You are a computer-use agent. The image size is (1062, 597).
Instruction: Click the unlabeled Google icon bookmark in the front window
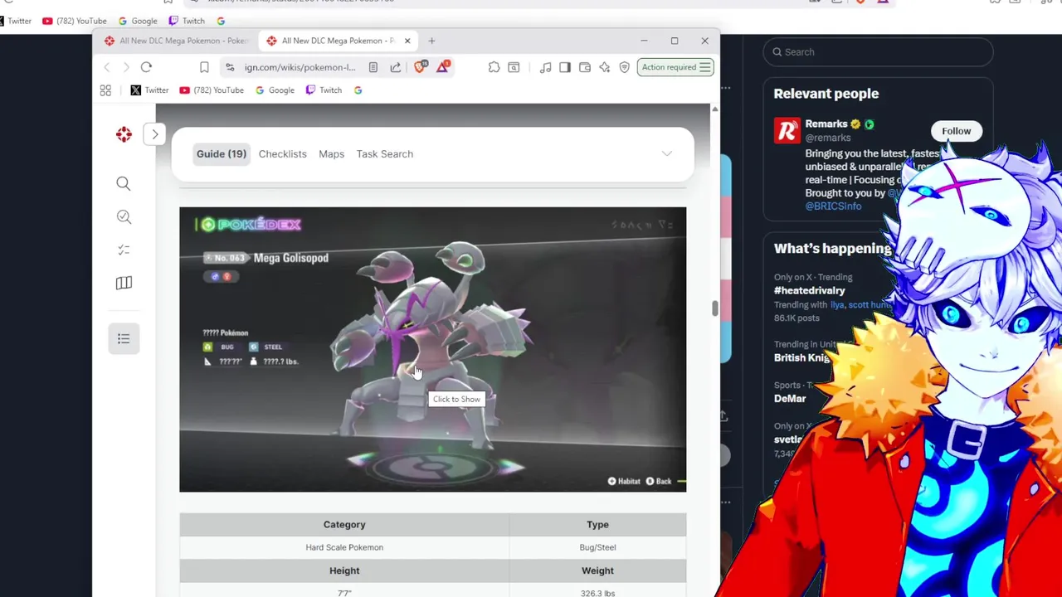click(358, 90)
